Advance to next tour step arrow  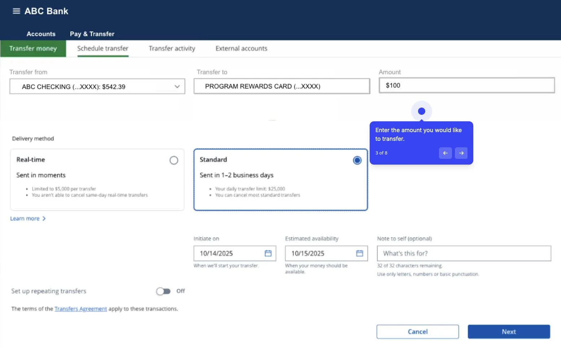point(461,153)
